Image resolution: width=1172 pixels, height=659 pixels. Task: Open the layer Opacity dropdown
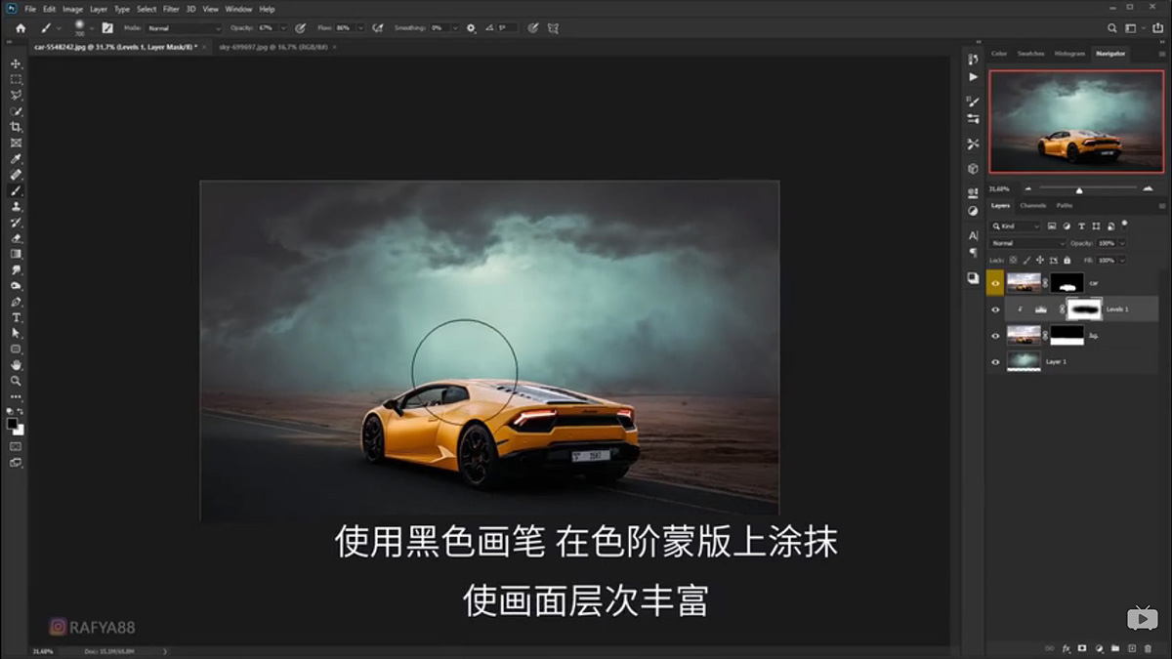point(1122,243)
